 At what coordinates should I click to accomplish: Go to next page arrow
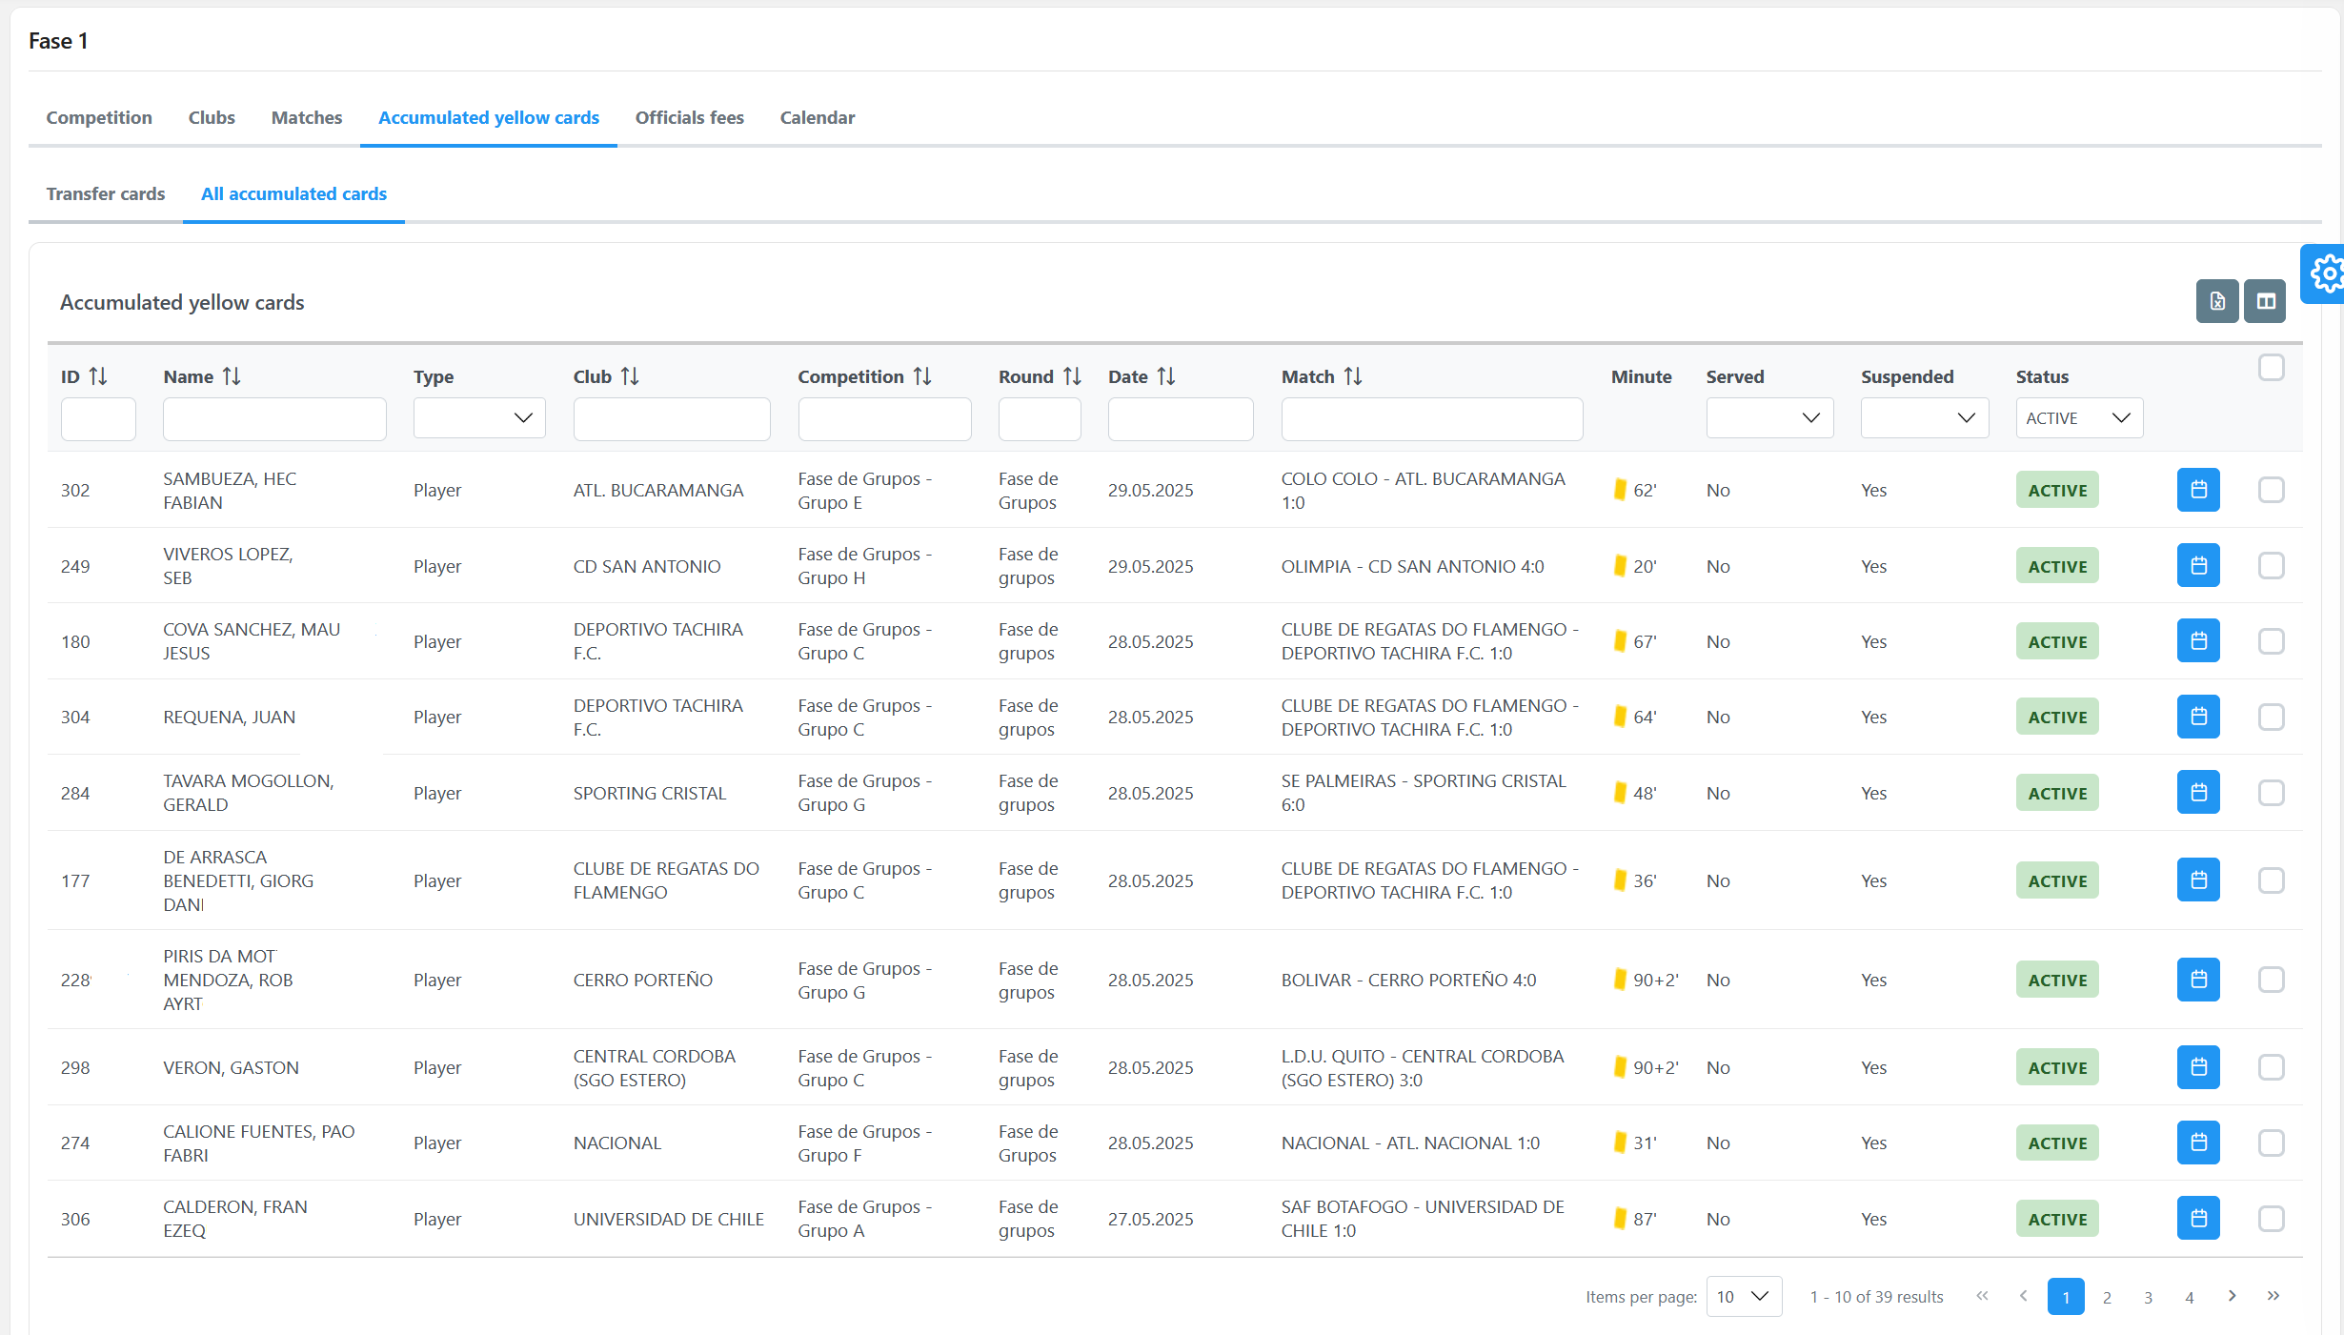click(2232, 1296)
